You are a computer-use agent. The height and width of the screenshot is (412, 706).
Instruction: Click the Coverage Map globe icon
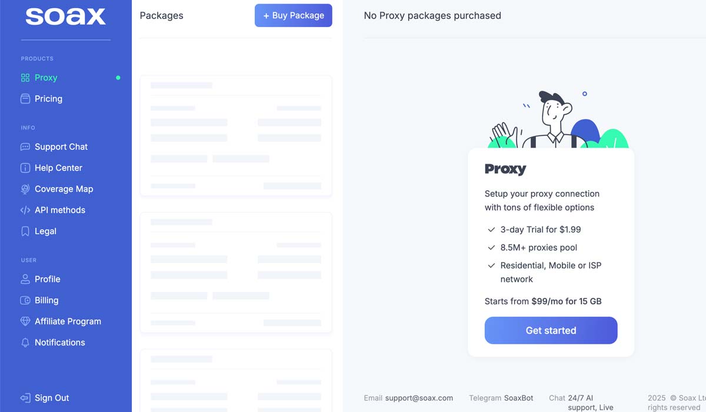25,190
